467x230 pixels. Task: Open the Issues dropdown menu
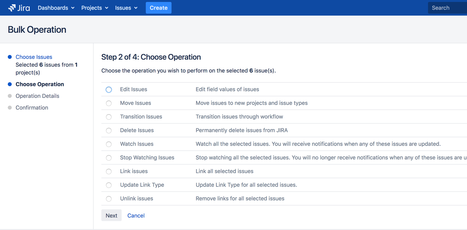[126, 8]
